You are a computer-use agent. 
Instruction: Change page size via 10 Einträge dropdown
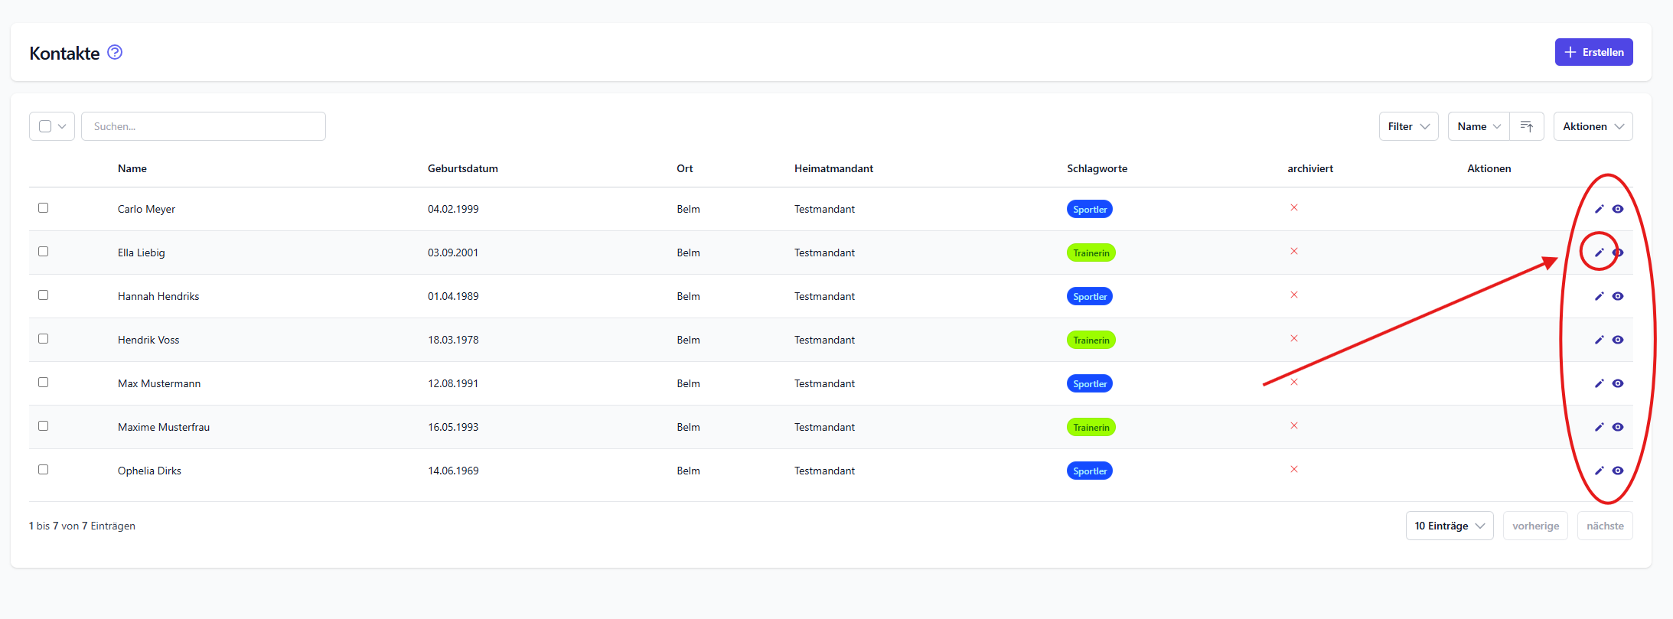[x=1449, y=526]
